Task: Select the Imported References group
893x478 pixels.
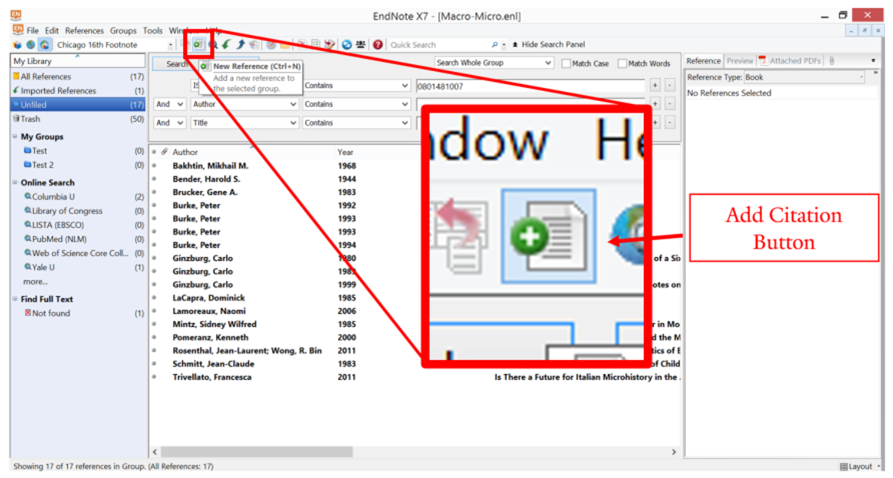Action: tap(78, 91)
